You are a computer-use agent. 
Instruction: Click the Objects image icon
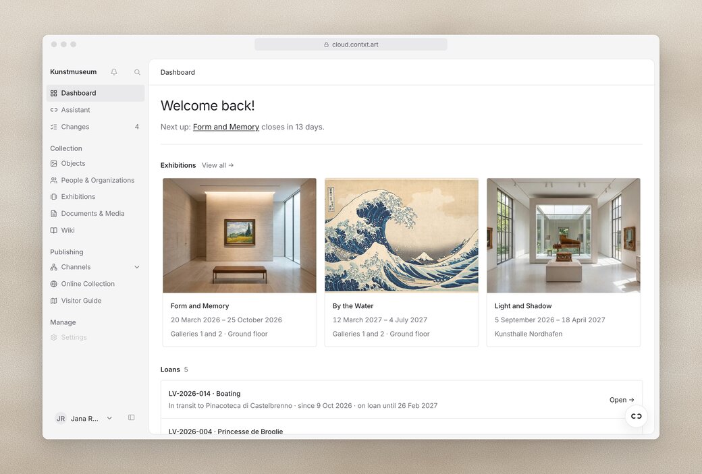[54, 164]
